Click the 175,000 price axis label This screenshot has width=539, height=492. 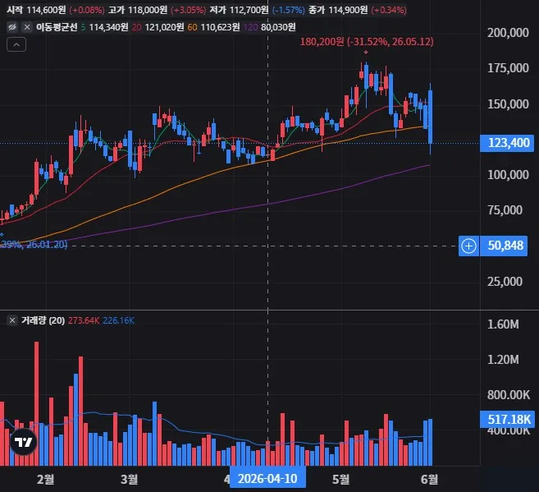(508, 68)
